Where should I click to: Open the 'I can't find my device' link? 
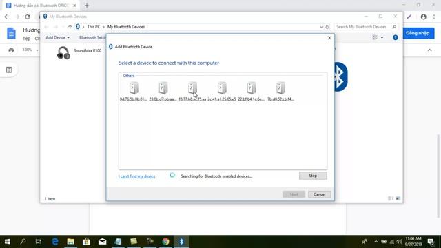coord(136,176)
